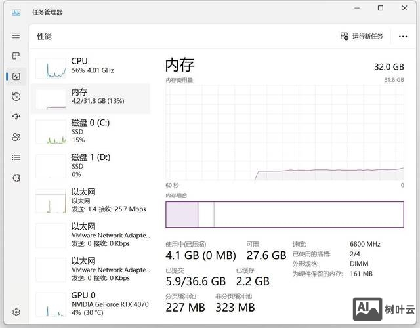Screen dimensions: 420x328
Task: Click the Task Manager app icon in title bar
Action: coord(16,12)
